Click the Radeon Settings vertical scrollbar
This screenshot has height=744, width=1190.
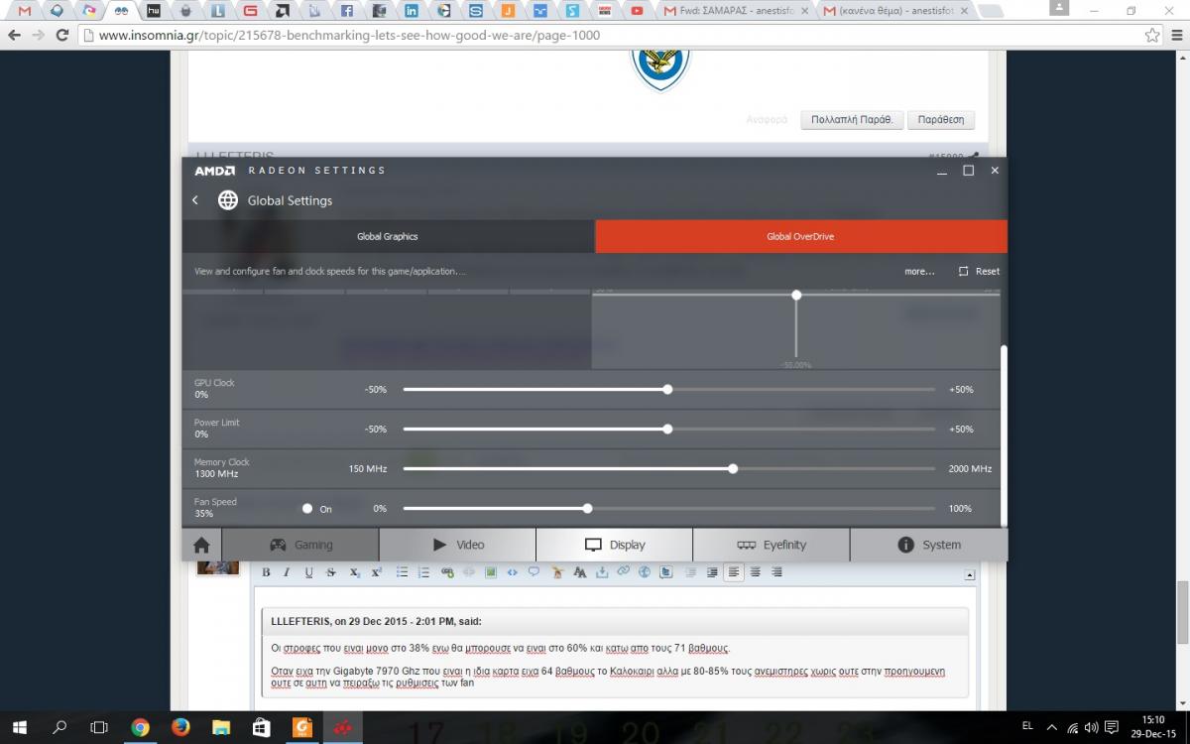1004,434
